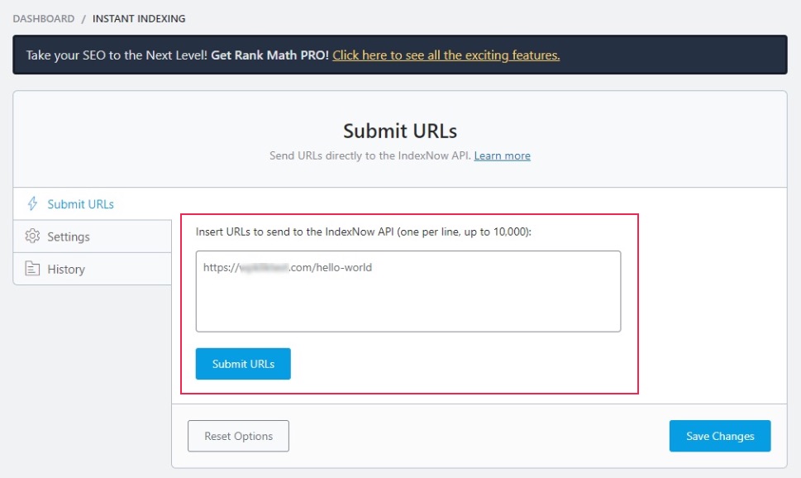Select the Submit URLs sidebar tab
This screenshot has height=478, width=801.
[x=80, y=203]
